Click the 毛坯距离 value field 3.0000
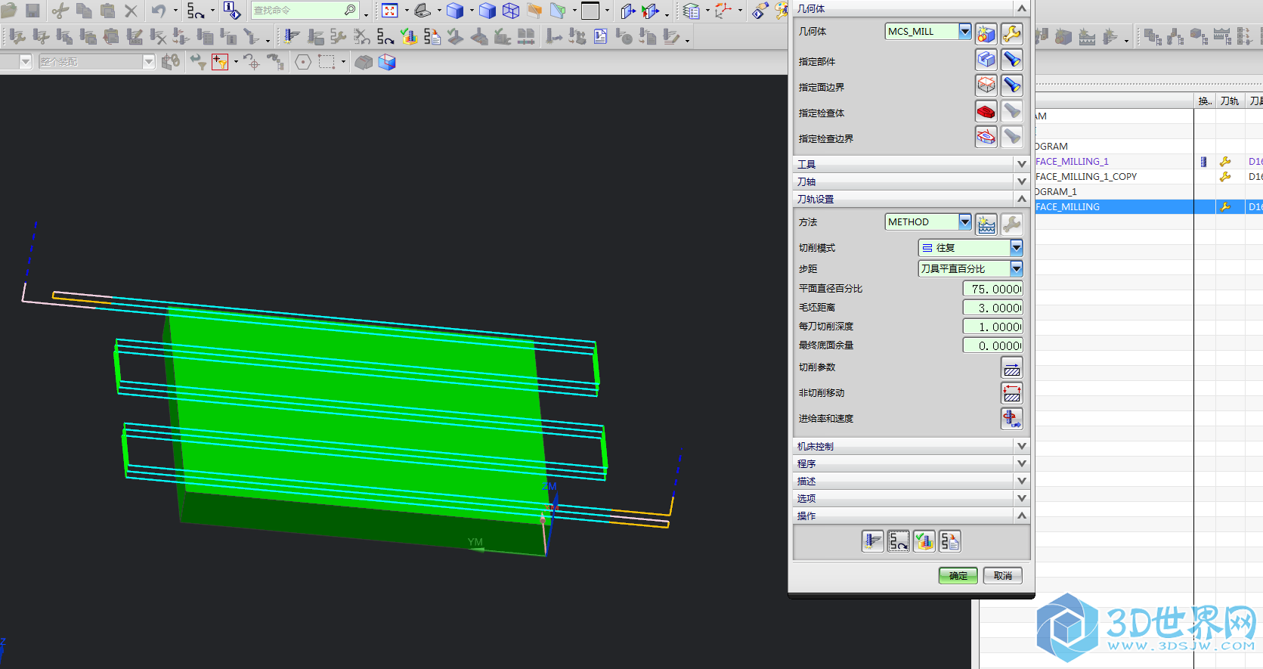This screenshot has height=669, width=1263. 993,308
